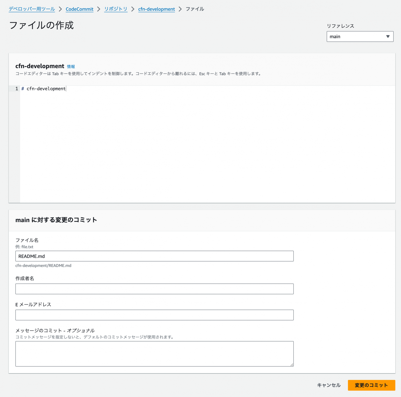Click the cfn-development/README.md path text
Viewport: 401px width, 397px height.
point(44,265)
